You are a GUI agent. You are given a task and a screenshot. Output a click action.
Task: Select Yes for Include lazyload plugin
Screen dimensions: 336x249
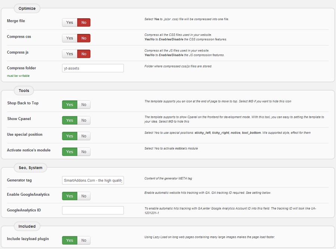coord(70,240)
